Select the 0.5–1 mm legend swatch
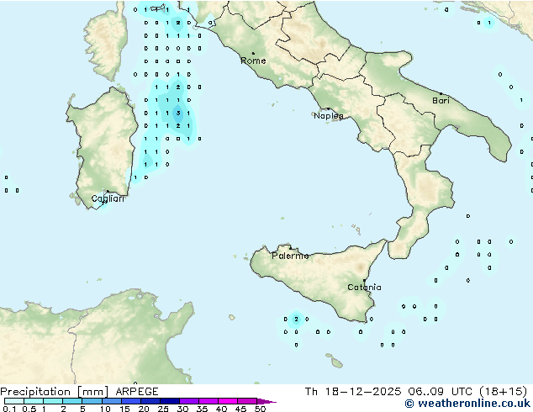533x412 pixels. tap(34, 401)
